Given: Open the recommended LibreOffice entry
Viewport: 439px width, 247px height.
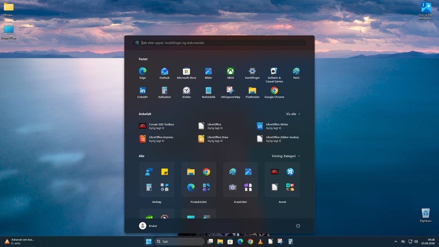Looking at the screenshot, I should (210, 126).
